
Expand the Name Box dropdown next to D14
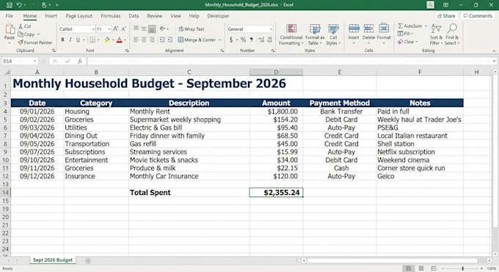click(x=34, y=61)
